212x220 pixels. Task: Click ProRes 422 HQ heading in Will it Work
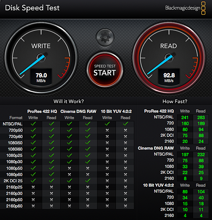coord(42,111)
